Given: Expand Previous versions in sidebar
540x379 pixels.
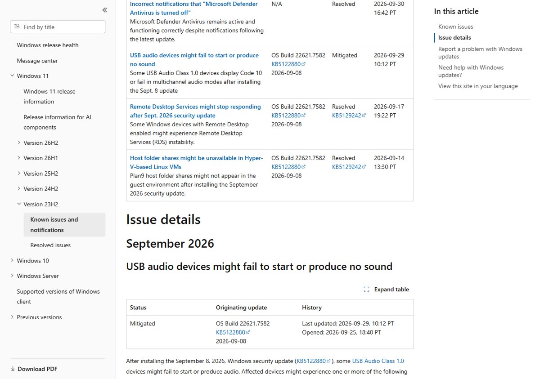Looking at the screenshot, I should 12,317.
